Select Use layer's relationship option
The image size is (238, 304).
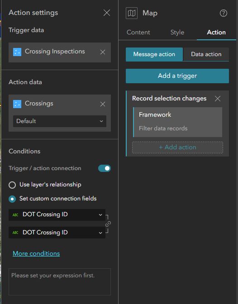tap(12, 185)
